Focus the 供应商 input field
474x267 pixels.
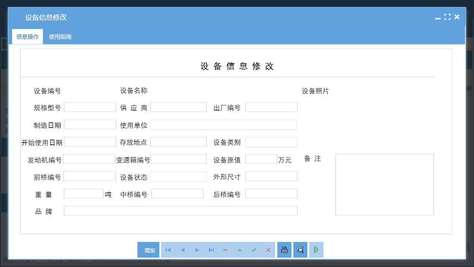[178, 107]
